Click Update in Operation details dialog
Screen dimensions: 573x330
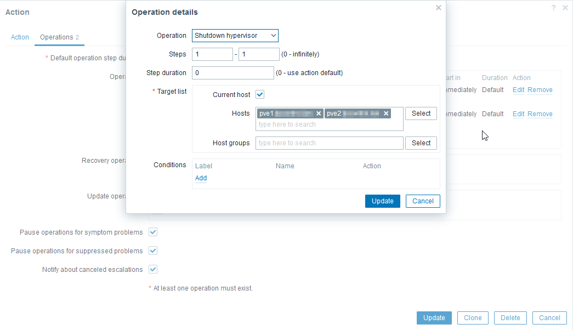[x=382, y=201]
